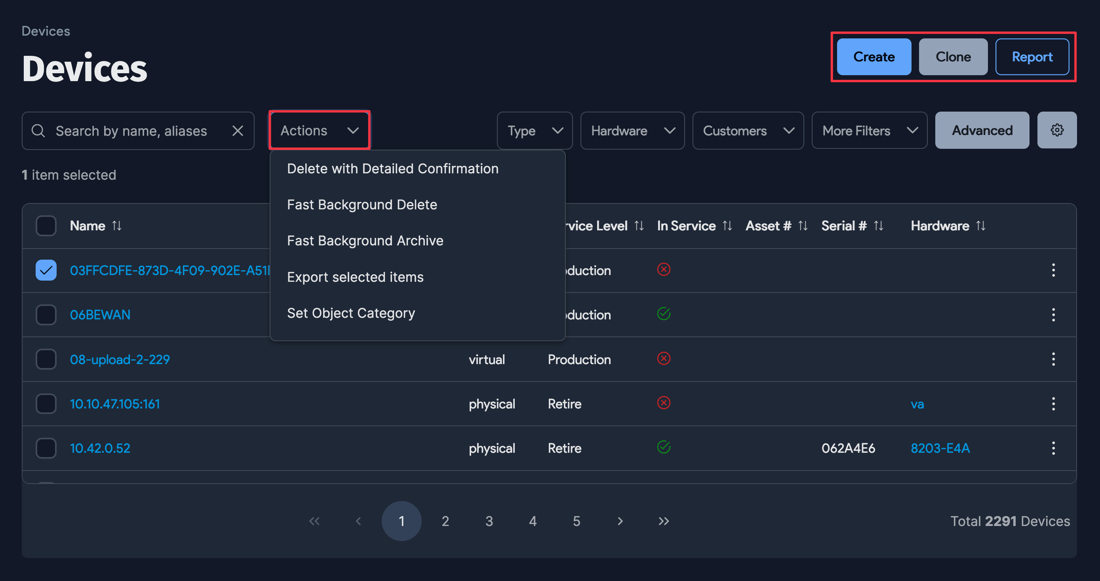Viewport: 1100px width, 581px height.
Task: Open the 8203-E4A hardware link
Action: pyautogui.click(x=940, y=448)
